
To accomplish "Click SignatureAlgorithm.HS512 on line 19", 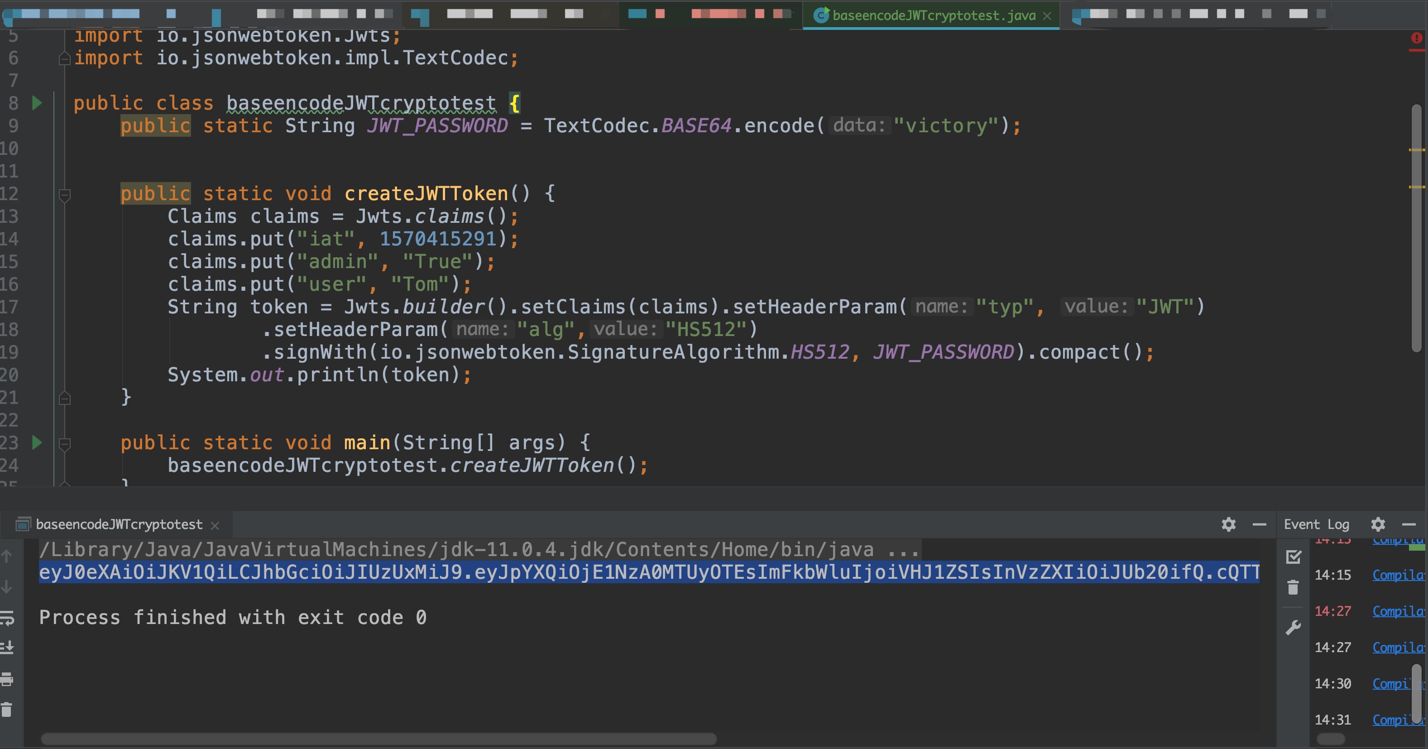I will [x=709, y=352].
